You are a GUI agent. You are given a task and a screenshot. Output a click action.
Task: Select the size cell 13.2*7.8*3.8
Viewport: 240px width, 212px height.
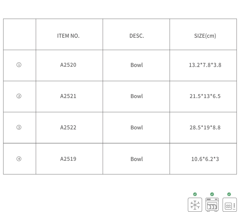[x=205, y=65]
